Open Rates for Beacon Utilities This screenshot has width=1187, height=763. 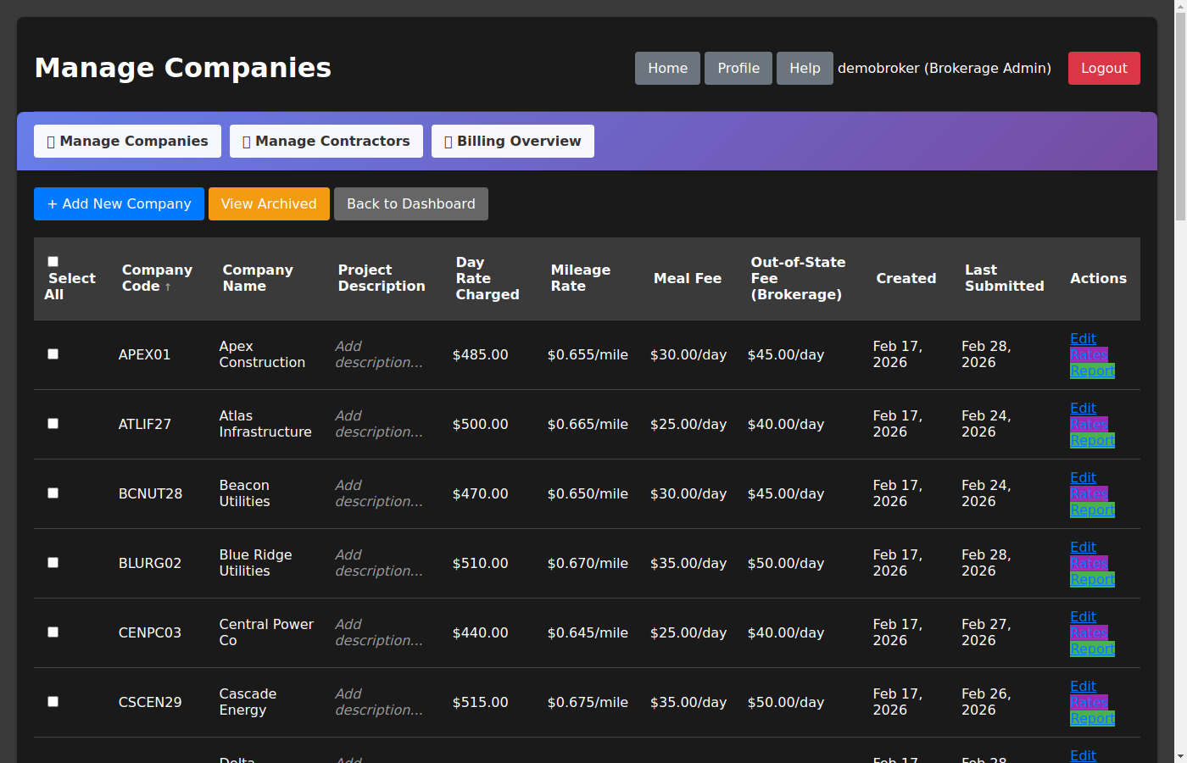[x=1089, y=493]
